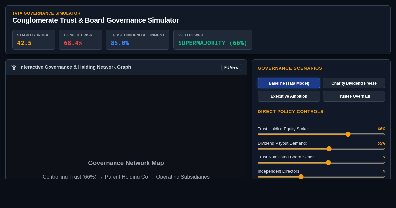This screenshot has height=208, width=396.
Task: Click Direct Policy Controls section heading
Action: coord(291,112)
